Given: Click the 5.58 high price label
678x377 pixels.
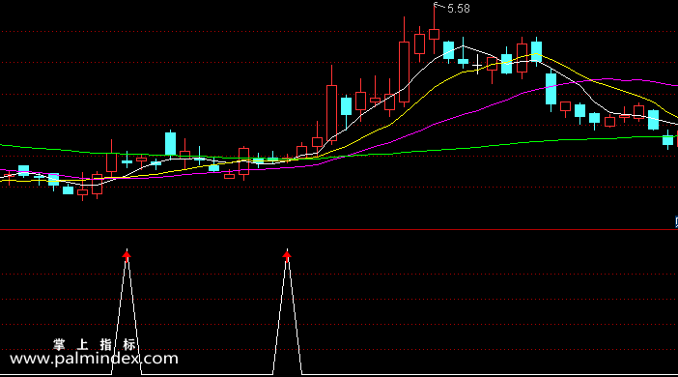Looking at the screenshot, I should (459, 9).
